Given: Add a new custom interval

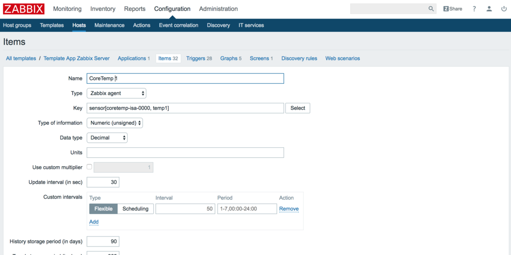Looking at the screenshot, I should coord(94,222).
